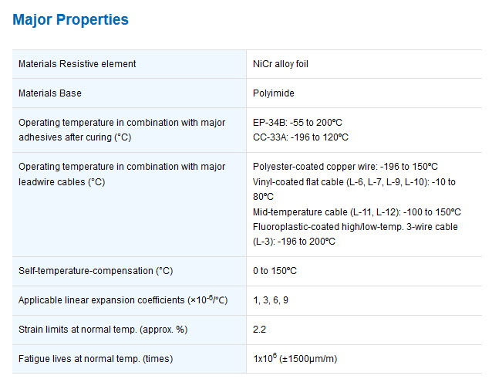Click the Vinyl-coated flat cable entry
The width and height of the screenshot is (492, 379).
tap(354, 189)
